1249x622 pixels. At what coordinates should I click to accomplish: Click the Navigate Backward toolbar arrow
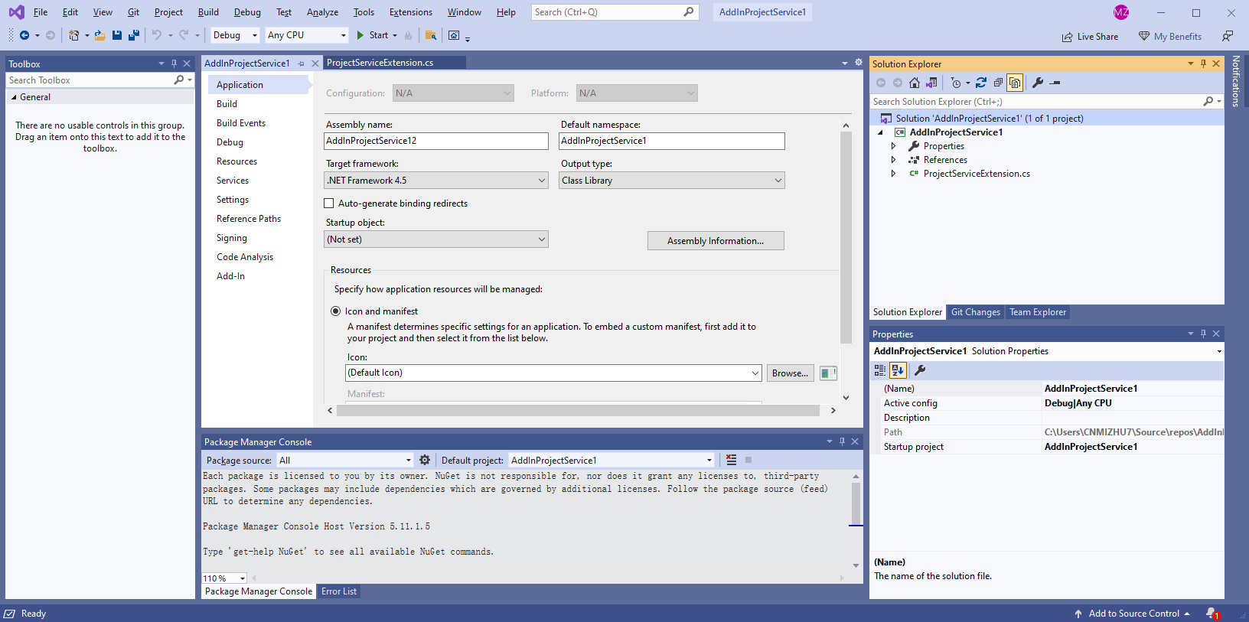pos(24,35)
